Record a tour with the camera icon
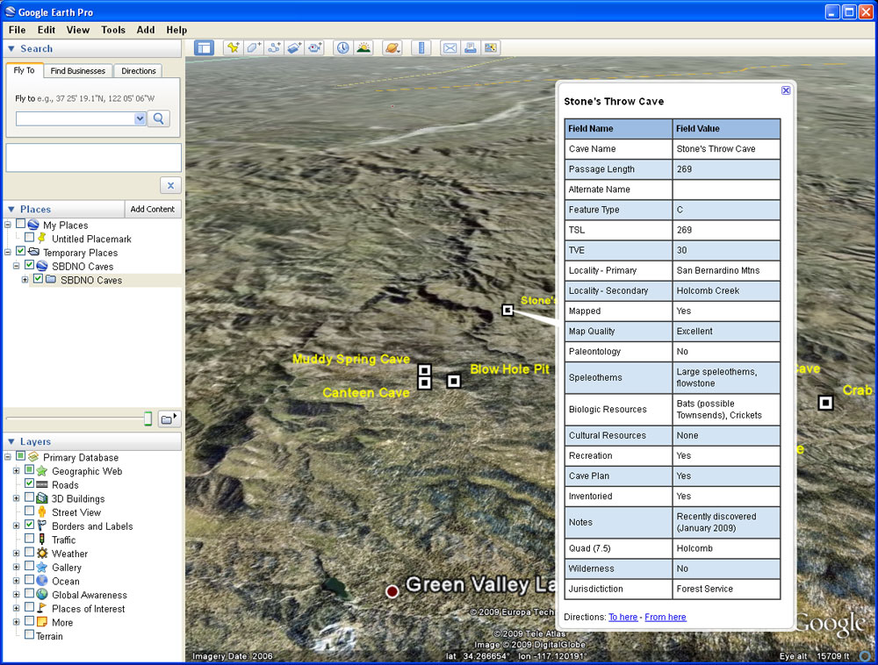This screenshot has width=878, height=665. click(315, 48)
